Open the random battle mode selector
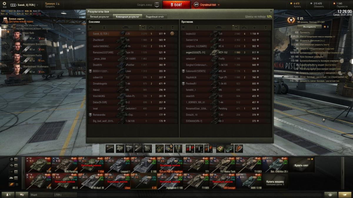The width and height of the screenshot is (353, 198). (x=207, y=5)
